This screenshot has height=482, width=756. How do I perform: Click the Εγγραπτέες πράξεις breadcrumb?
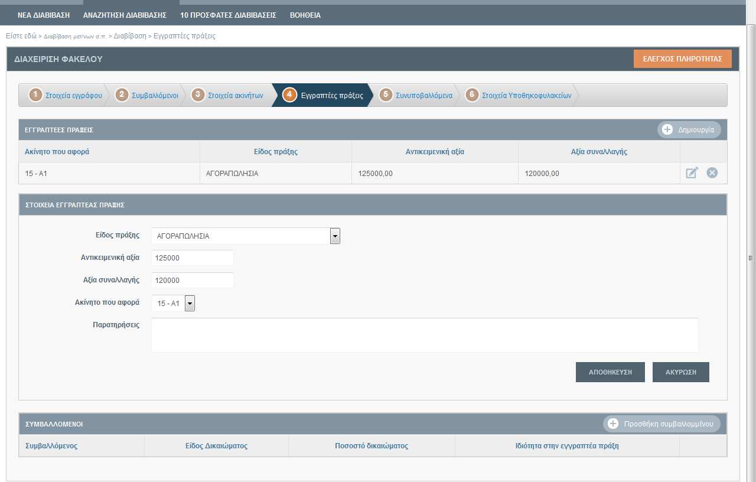point(185,36)
